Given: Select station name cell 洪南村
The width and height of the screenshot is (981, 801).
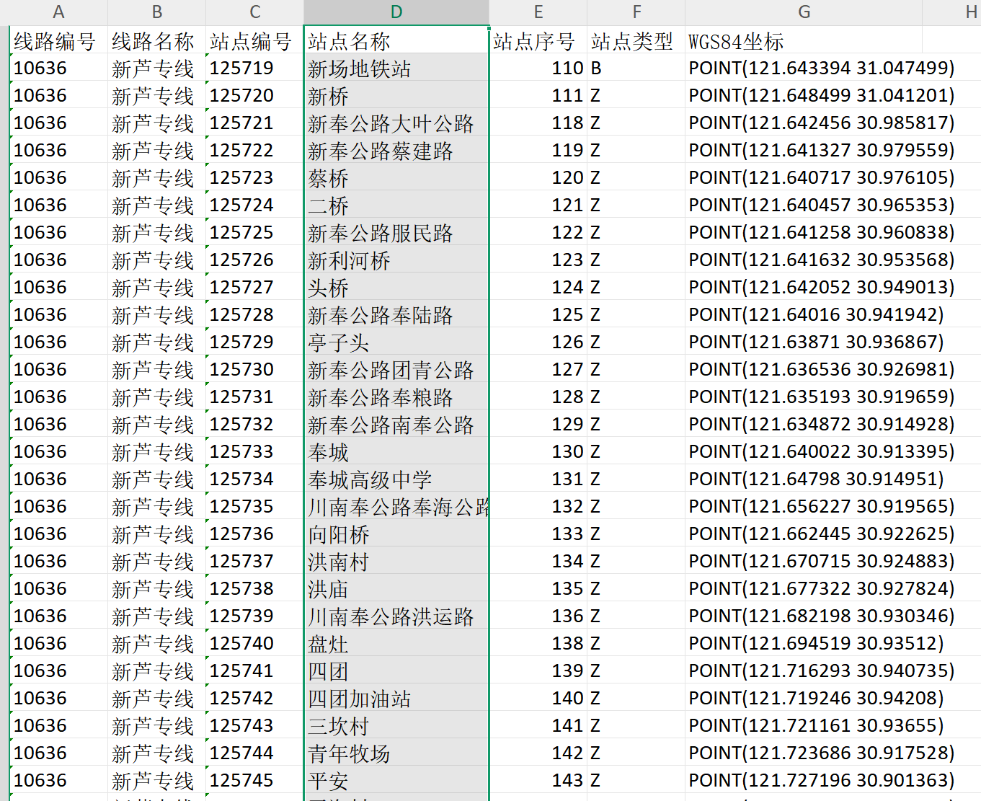Looking at the screenshot, I should [396, 561].
